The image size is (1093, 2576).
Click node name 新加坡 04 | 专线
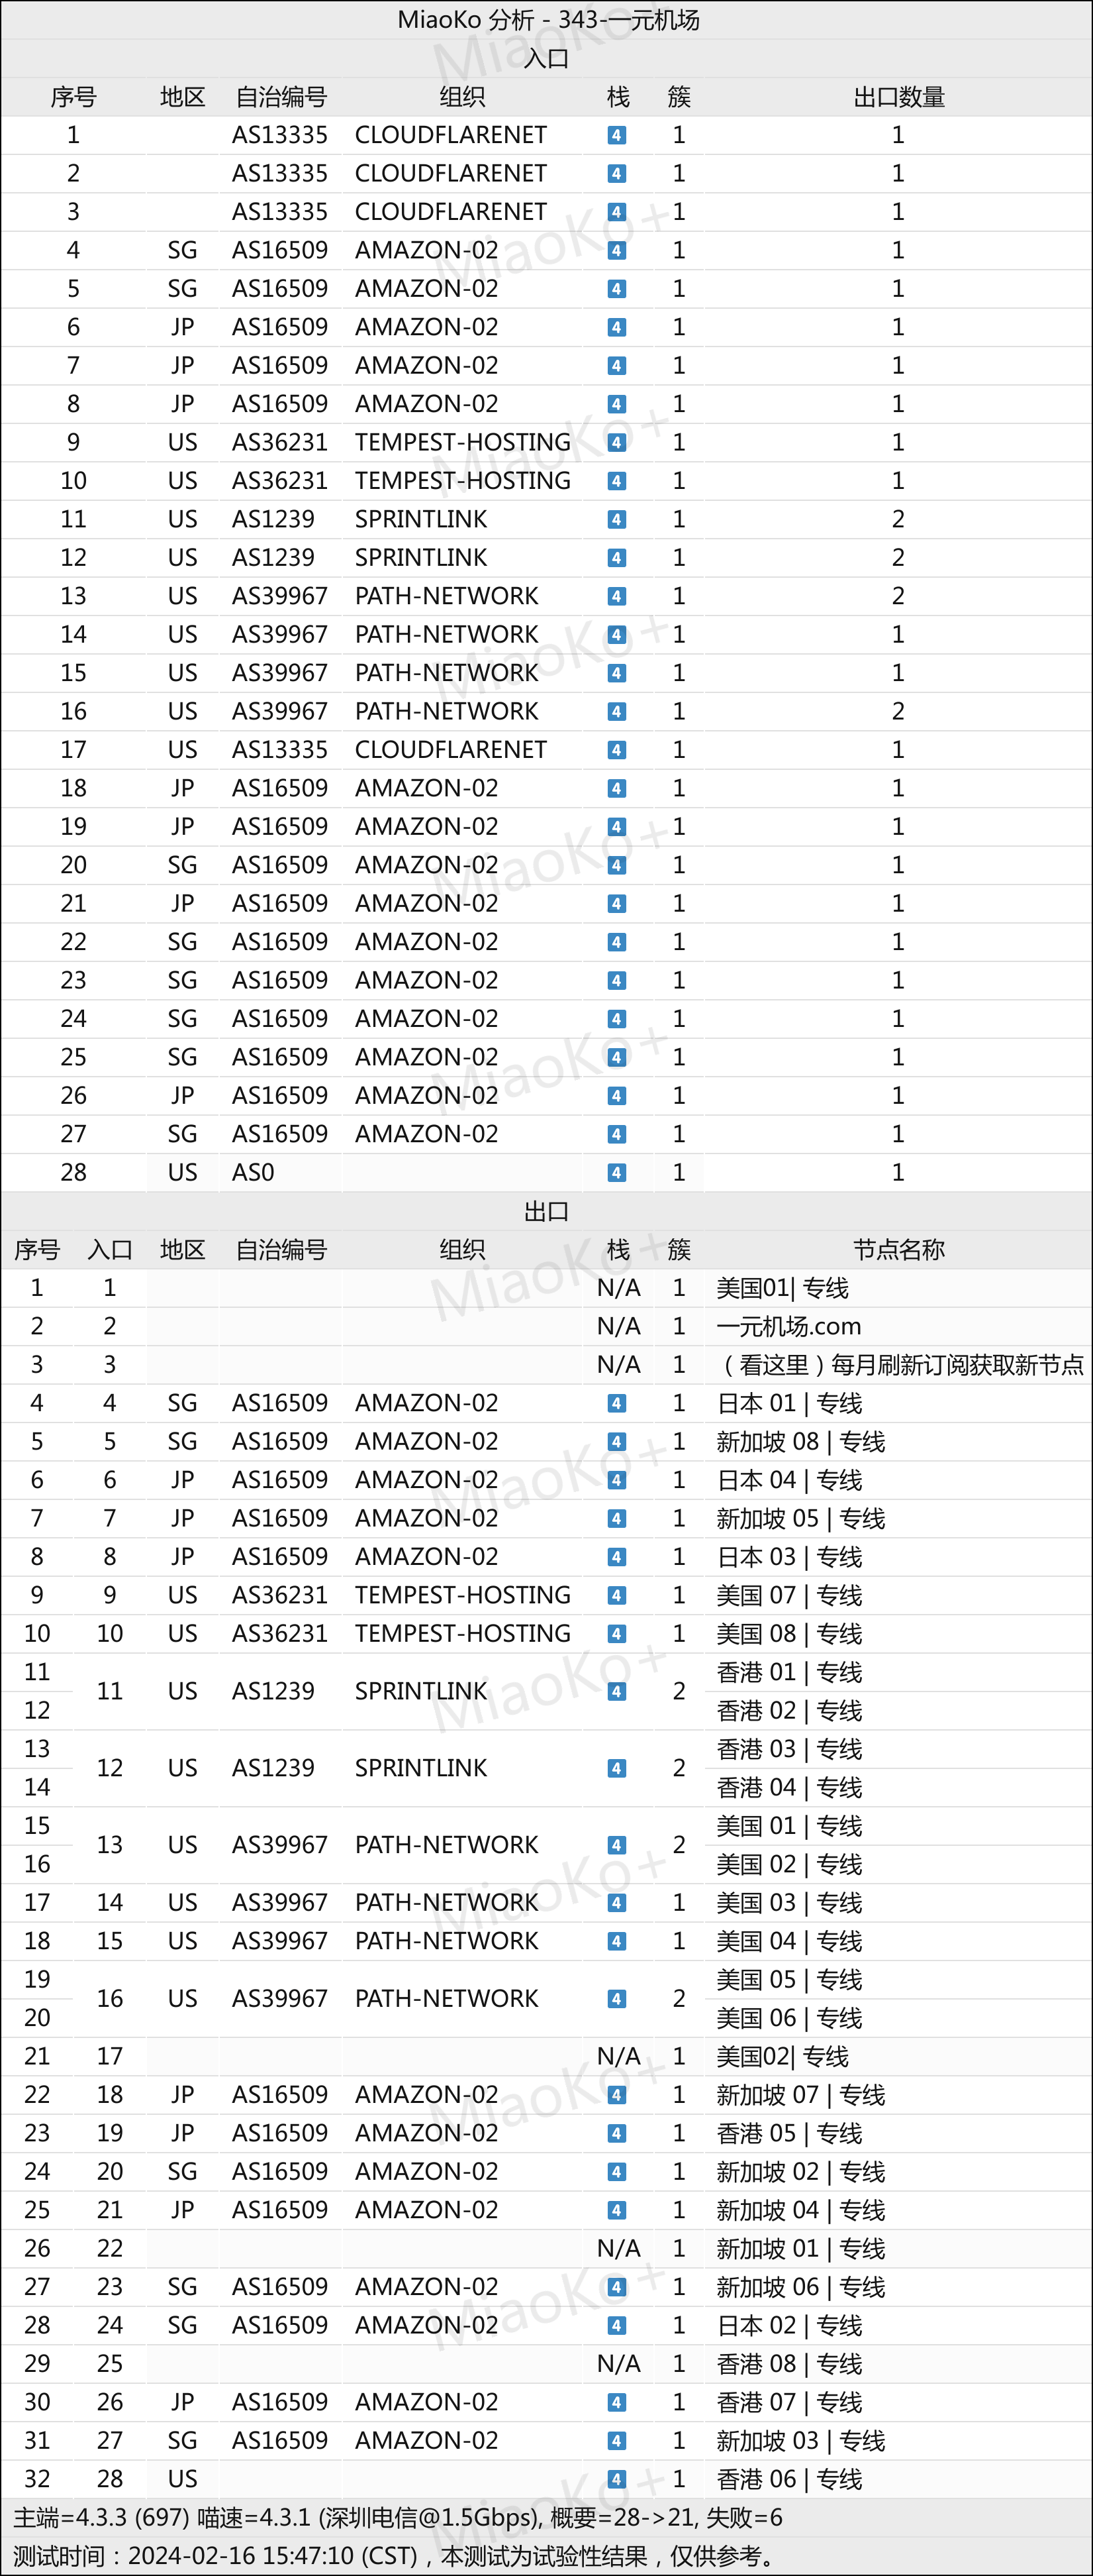(x=800, y=2210)
